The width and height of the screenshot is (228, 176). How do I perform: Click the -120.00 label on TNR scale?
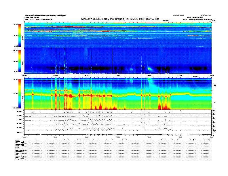(15, 80)
